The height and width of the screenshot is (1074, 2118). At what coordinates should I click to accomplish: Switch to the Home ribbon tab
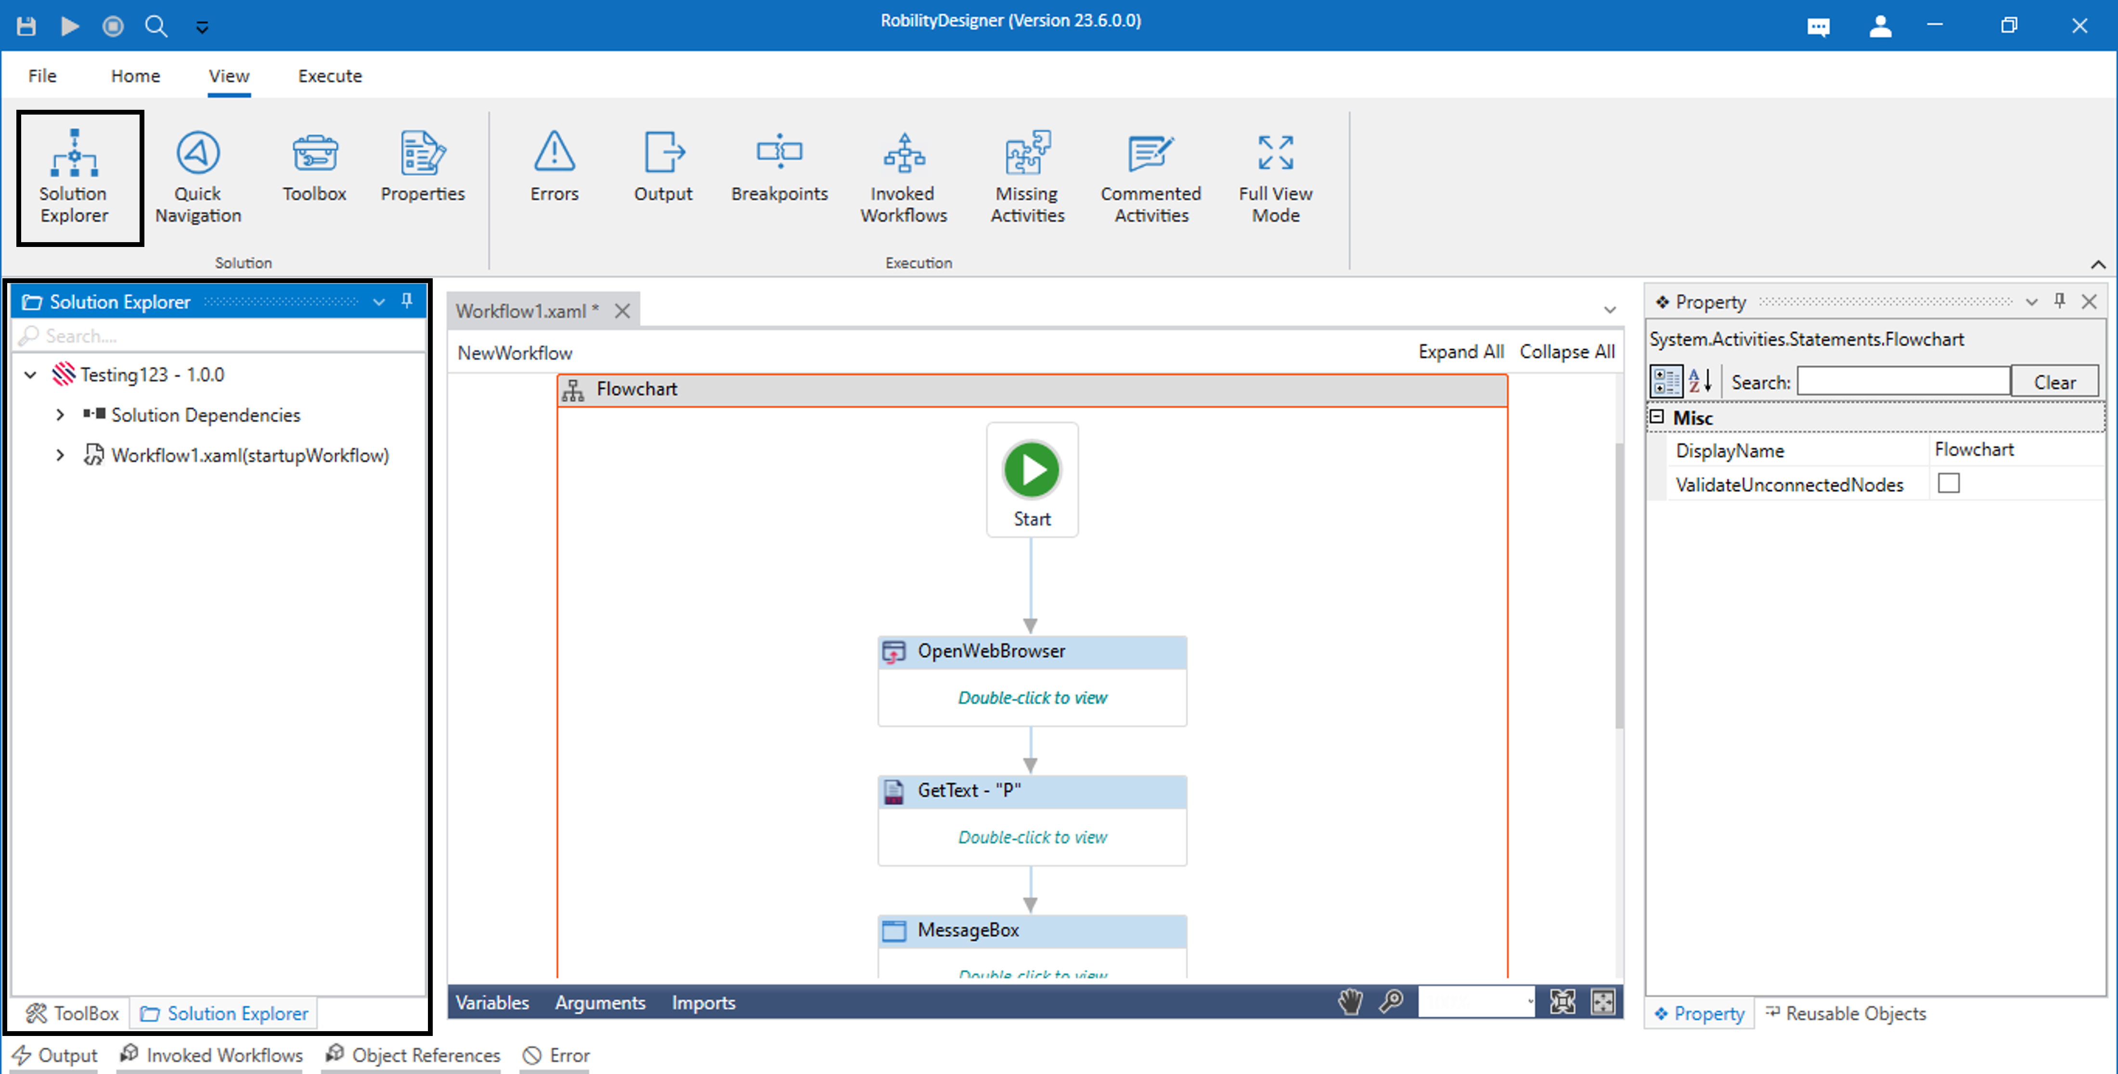pyautogui.click(x=136, y=76)
